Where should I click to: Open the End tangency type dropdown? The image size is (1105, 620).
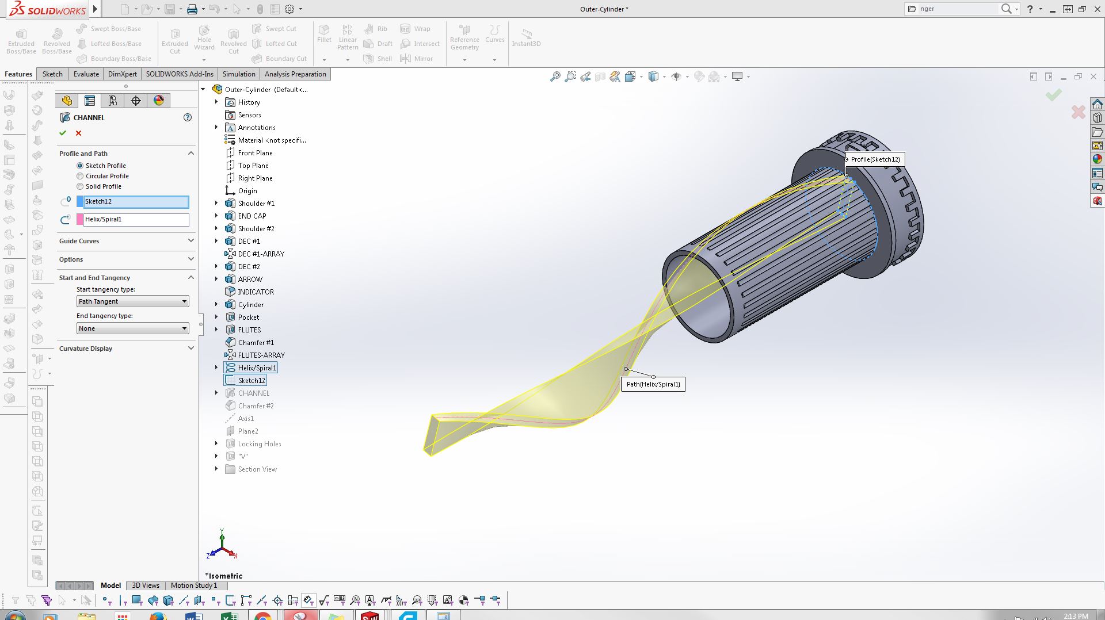click(x=132, y=328)
